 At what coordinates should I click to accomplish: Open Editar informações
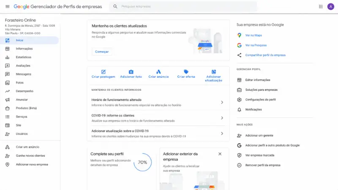tap(258, 80)
